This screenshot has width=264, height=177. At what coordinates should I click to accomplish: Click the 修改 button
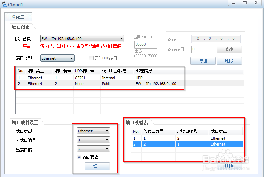[x=229, y=50]
